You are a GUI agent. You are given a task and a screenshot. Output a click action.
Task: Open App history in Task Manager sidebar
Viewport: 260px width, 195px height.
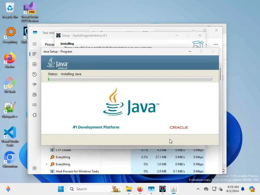pyautogui.click(x=35, y=74)
